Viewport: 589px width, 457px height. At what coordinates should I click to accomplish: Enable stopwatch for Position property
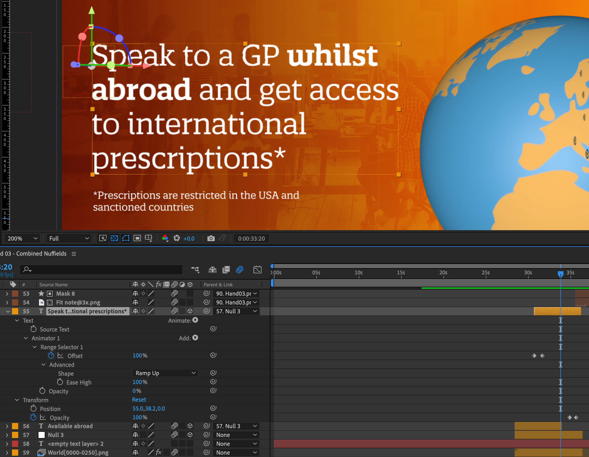34,409
